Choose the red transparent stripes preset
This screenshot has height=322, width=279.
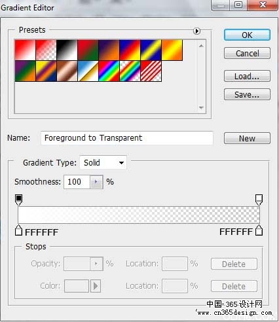(x=151, y=71)
